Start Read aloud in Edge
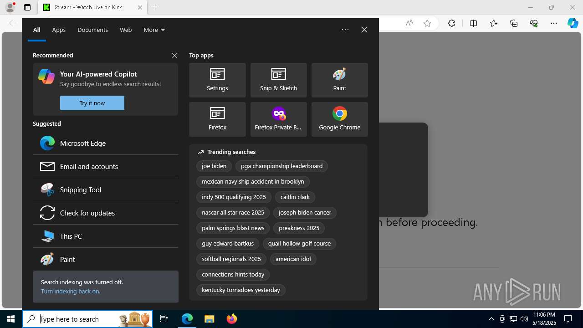The width and height of the screenshot is (583, 328). (x=409, y=23)
